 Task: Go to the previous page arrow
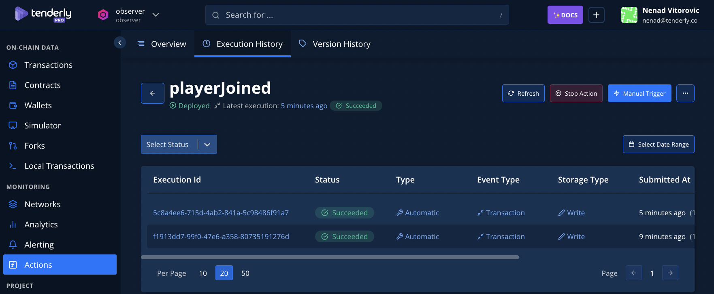(x=634, y=273)
